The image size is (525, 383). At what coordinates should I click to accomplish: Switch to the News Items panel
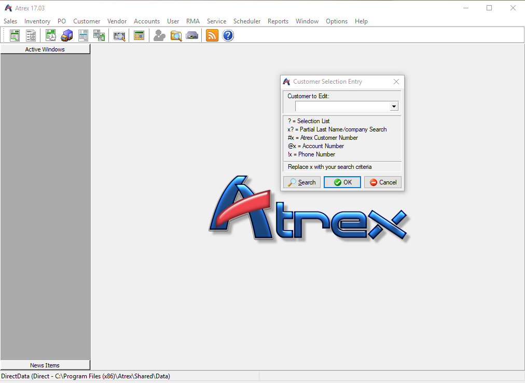pos(45,364)
